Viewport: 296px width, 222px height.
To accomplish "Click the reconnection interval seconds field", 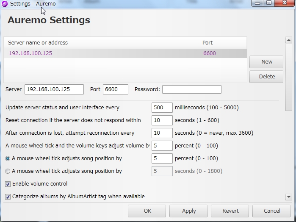I will point(162,133).
